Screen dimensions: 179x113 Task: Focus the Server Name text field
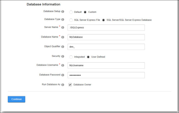pos(106,28)
